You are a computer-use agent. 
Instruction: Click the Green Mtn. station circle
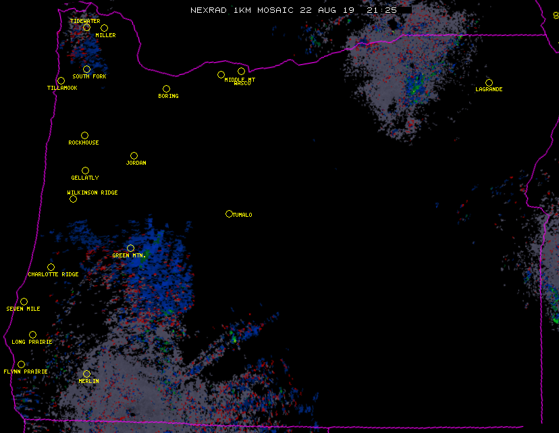(130, 249)
